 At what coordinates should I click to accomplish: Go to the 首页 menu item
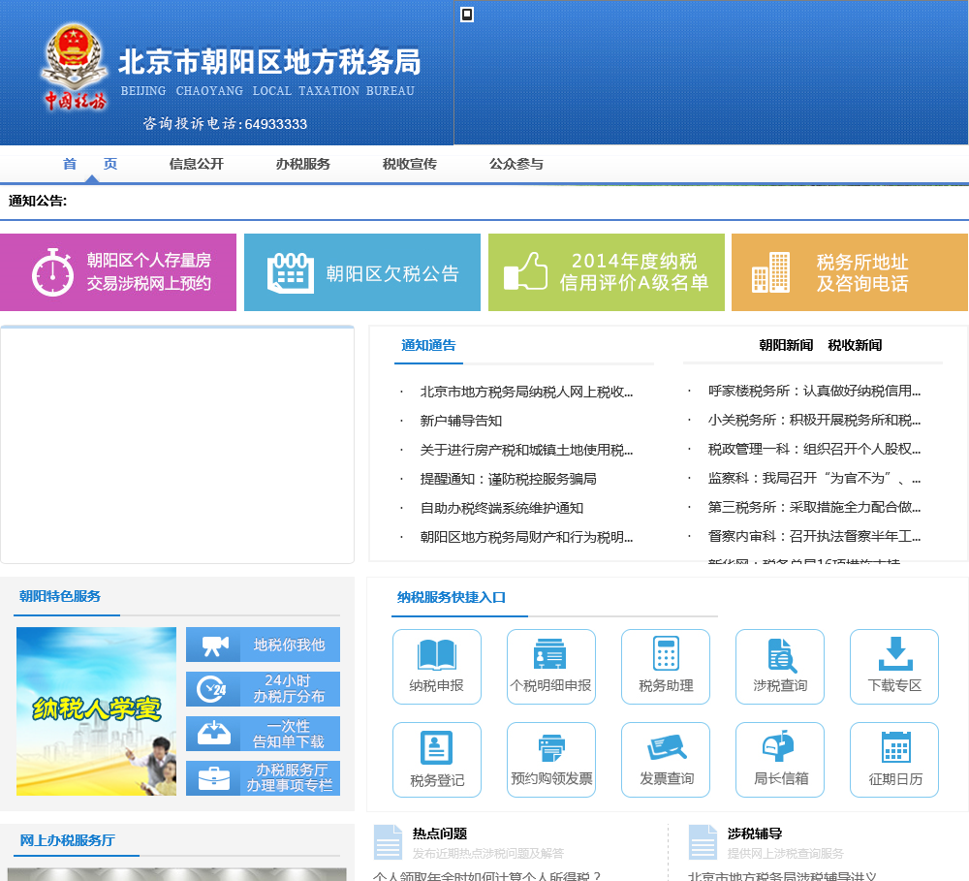point(90,164)
